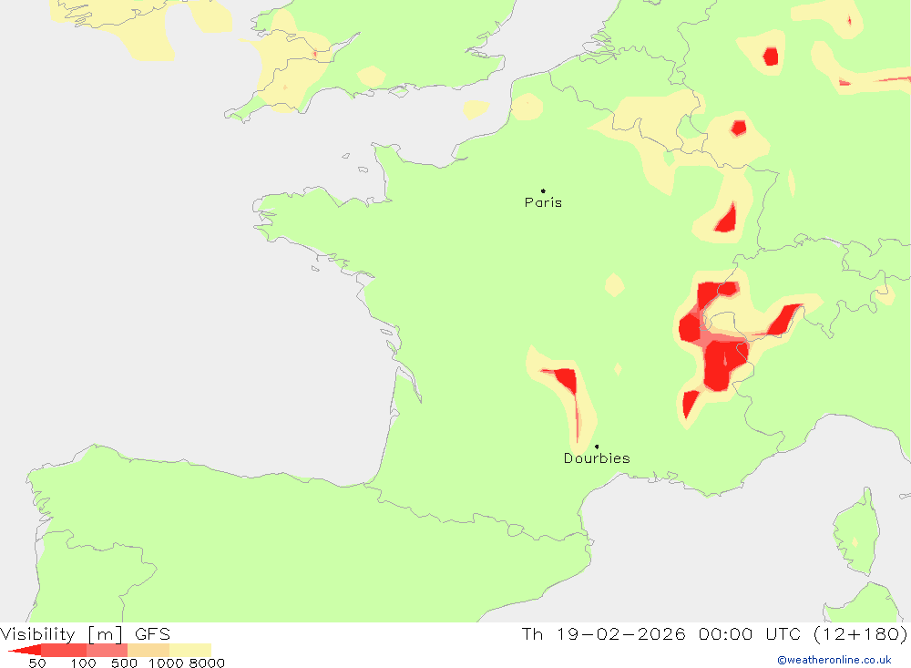Click the 1000–8000 m yellow legend swatch
Viewport: 911px width, 668px height.
point(190,650)
